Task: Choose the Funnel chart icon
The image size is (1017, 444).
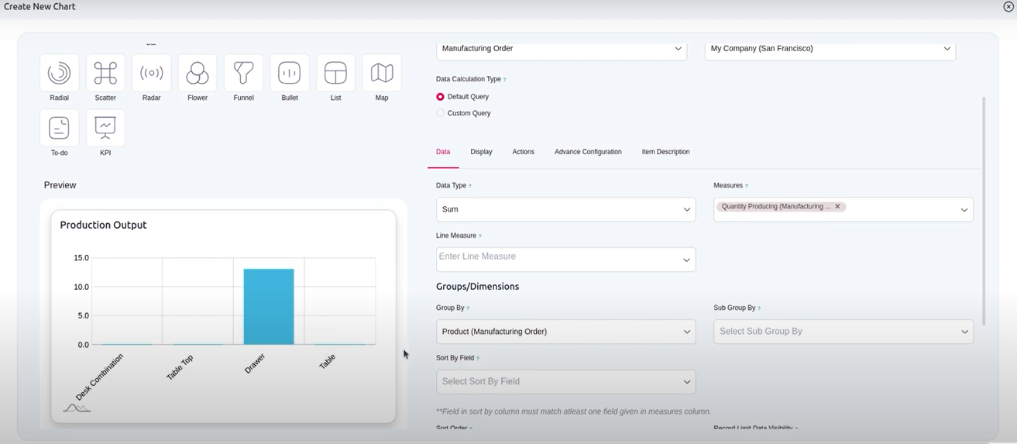Action: point(243,74)
